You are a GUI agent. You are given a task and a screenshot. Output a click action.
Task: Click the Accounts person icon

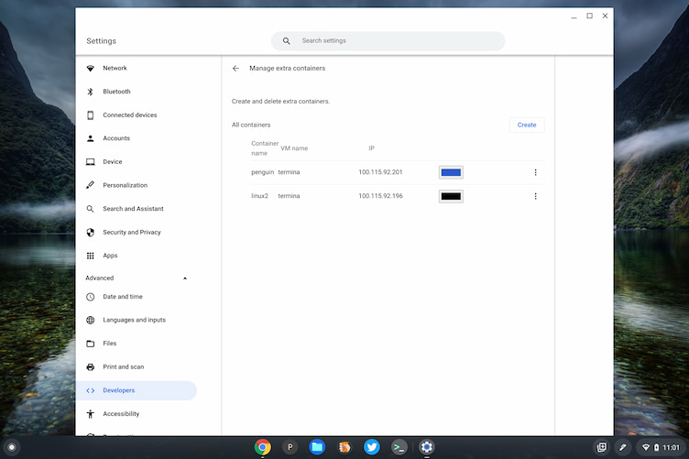tap(91, 138)
